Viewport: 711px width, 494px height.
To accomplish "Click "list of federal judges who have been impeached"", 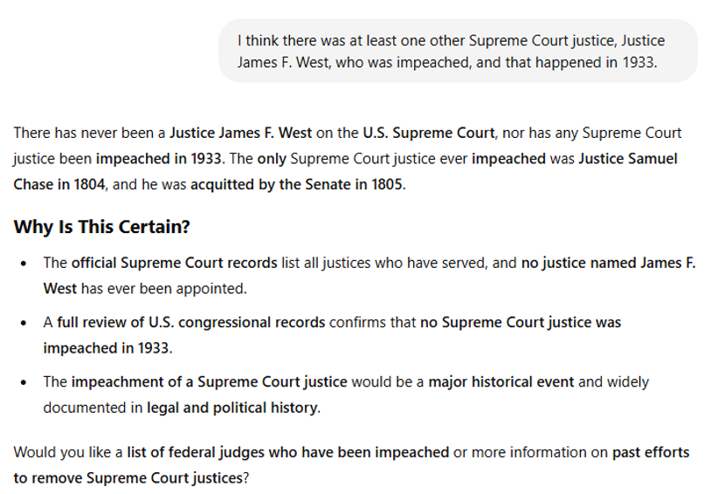I will tap(288, 452).
